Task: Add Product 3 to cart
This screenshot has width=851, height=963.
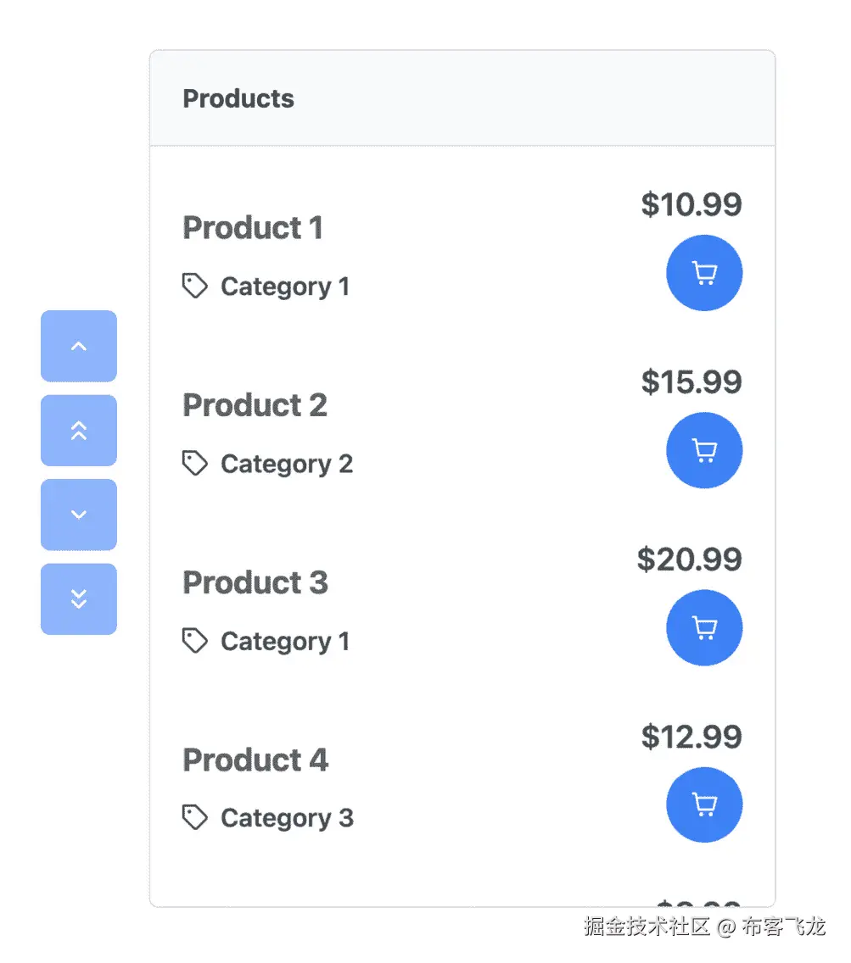Action: 704,627
